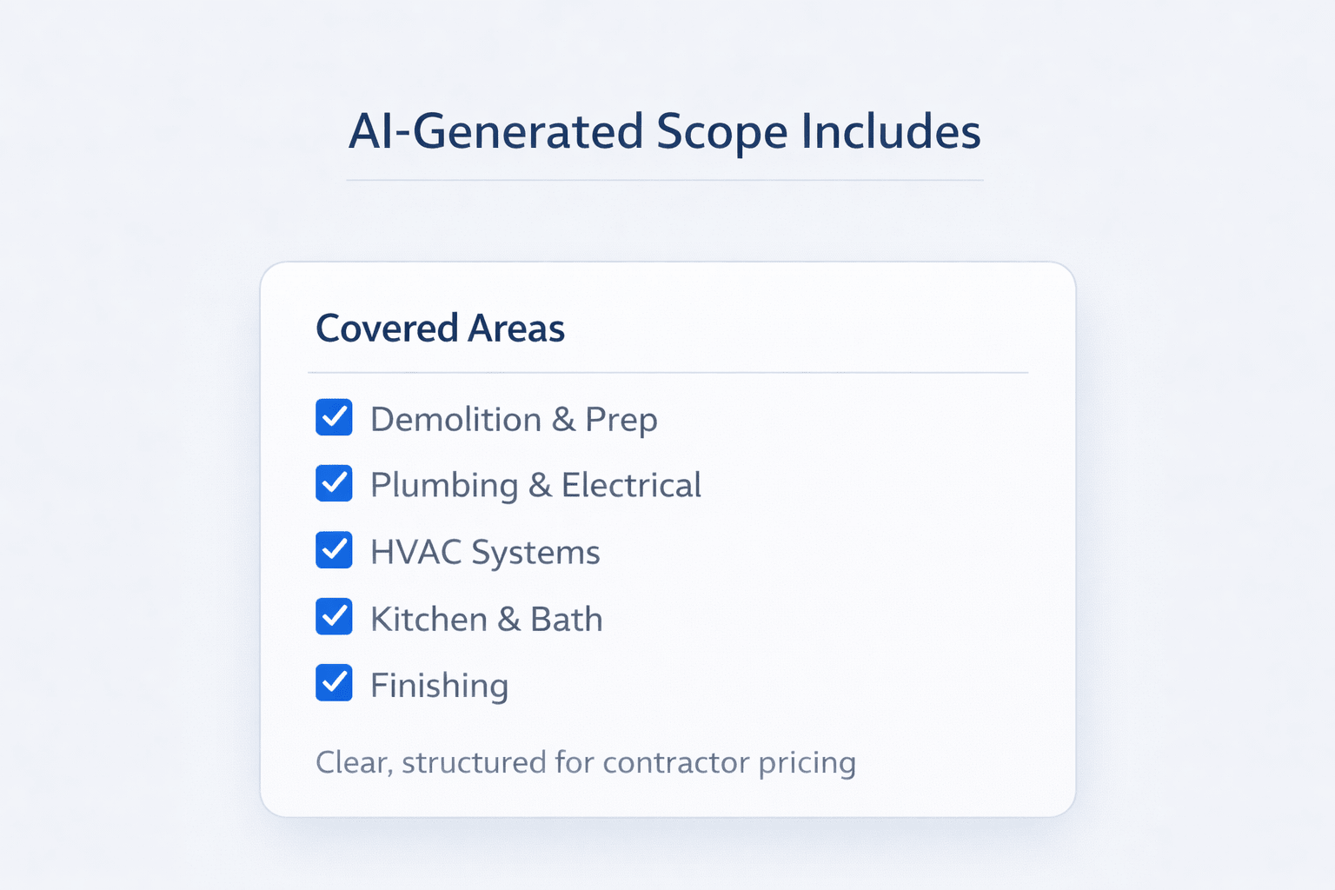This screenshot has width=1335, height=890.
Task: Expand the AI-Generated Scope Includes section
Action: click(665, 132)
